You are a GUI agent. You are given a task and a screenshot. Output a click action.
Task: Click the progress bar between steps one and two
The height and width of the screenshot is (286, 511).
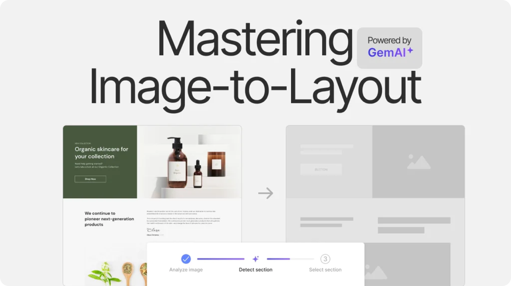coord(221,258)
